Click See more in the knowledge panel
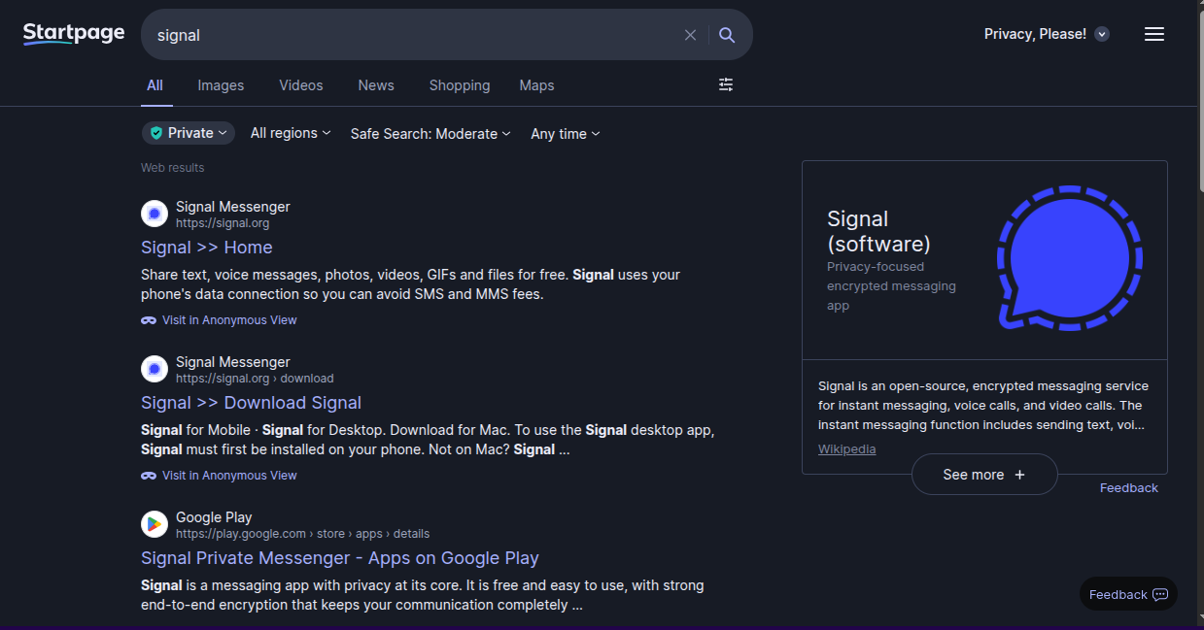The height and width of the screenshot is (630, 1204). point(983,475)
